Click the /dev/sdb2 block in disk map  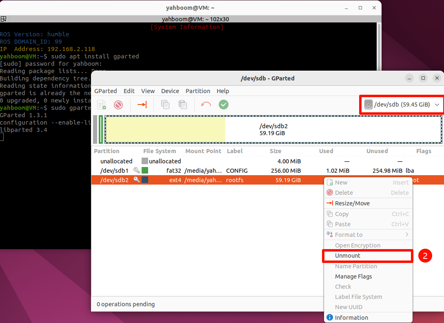[x=273, y=129]
